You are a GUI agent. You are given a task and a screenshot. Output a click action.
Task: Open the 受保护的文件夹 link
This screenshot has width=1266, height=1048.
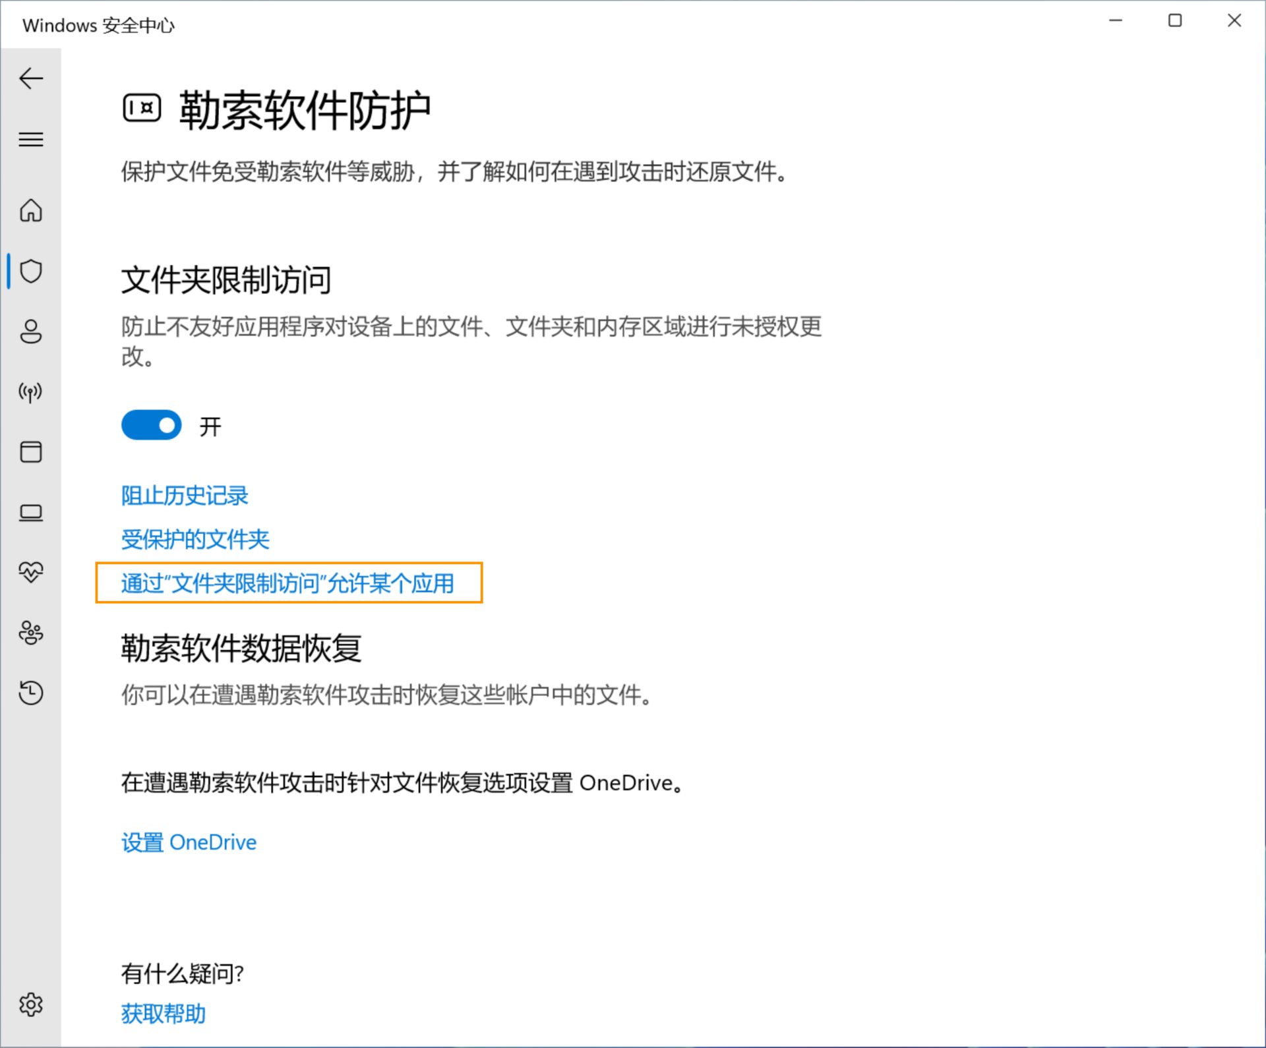195,540
